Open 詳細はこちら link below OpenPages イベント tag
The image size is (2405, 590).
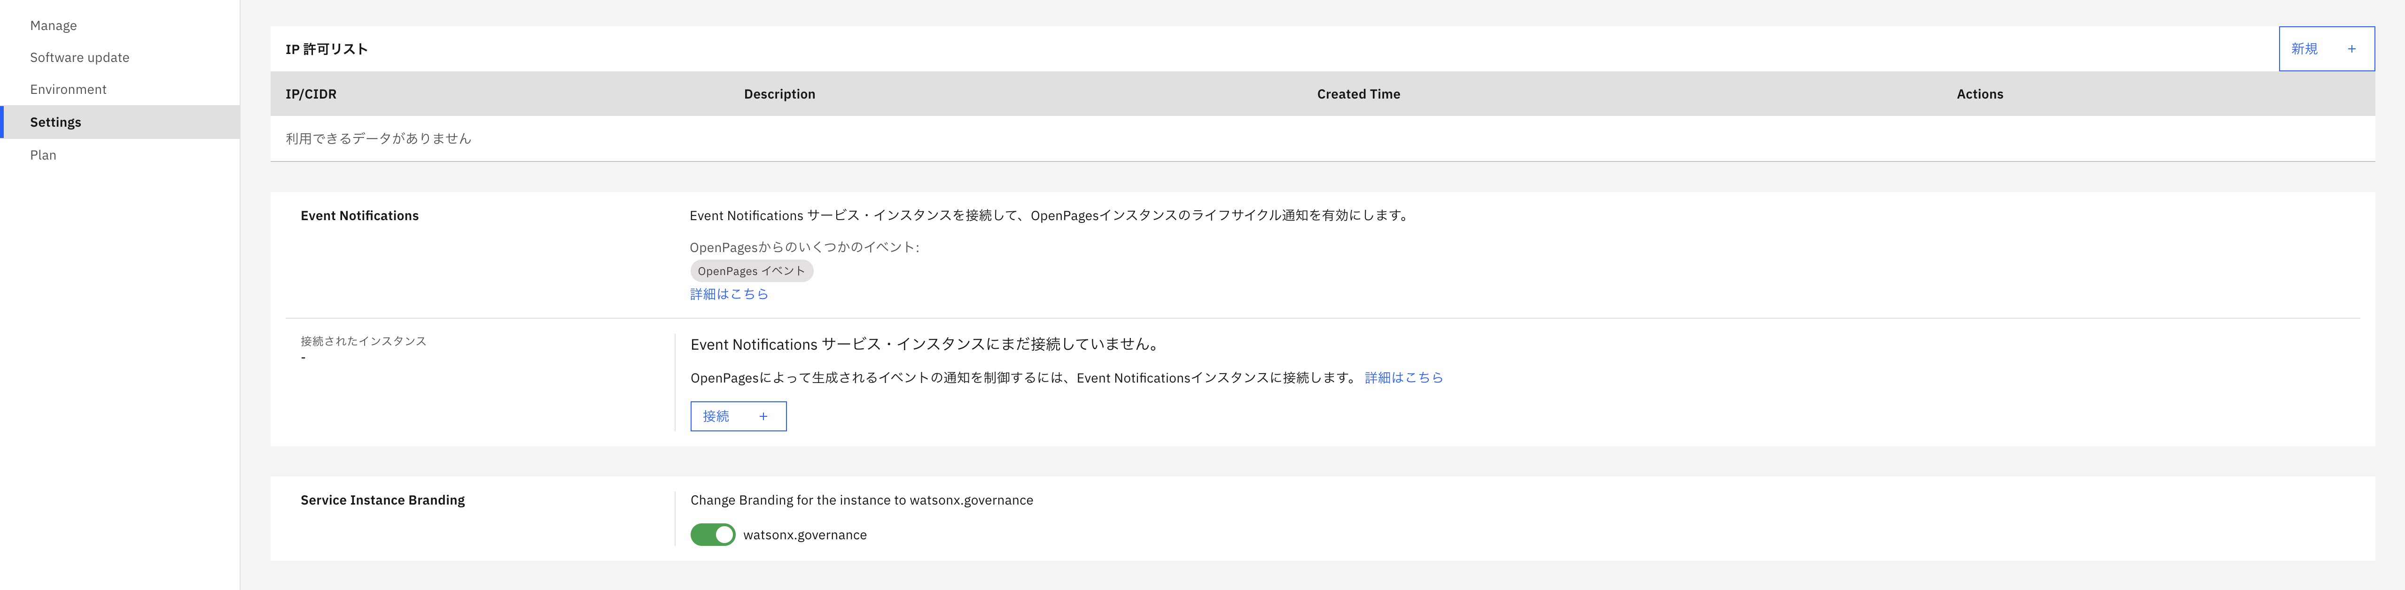[728, 295]
